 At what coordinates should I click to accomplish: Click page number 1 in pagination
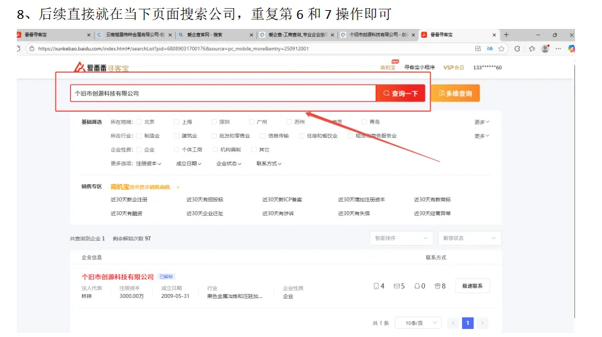(467, 323)
